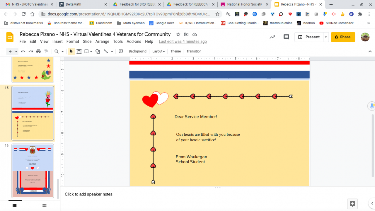Switch to filmstrip view

point(14,206)
